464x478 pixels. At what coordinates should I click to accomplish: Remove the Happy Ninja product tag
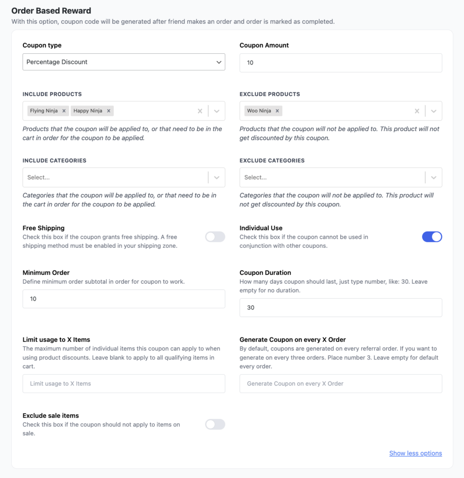tap(108, 111)
